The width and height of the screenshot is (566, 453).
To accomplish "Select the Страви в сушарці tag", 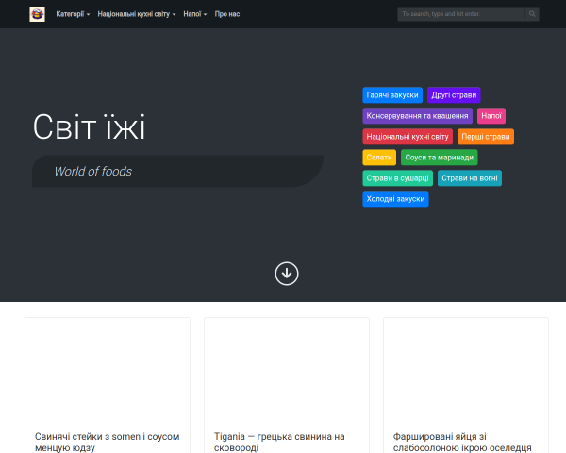I will tap(398, 178).
